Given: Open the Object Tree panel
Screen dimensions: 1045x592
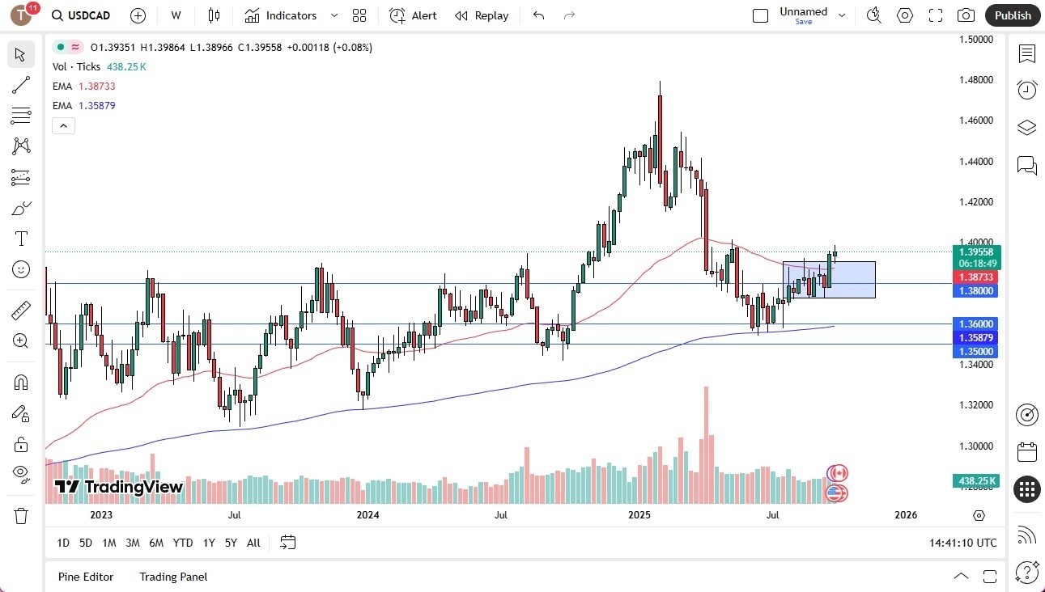Looking at the screenshot, I should (x=1026, y=127).
